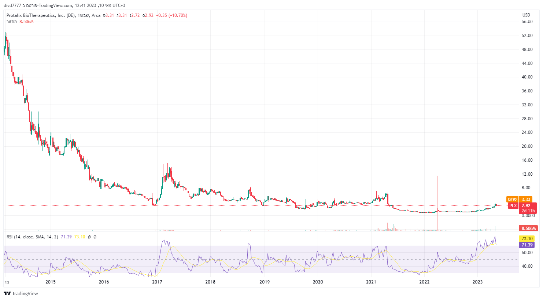The image size is (543, 300).
Task: Click the 52.00 price axis value
Action: pos(527,36)
